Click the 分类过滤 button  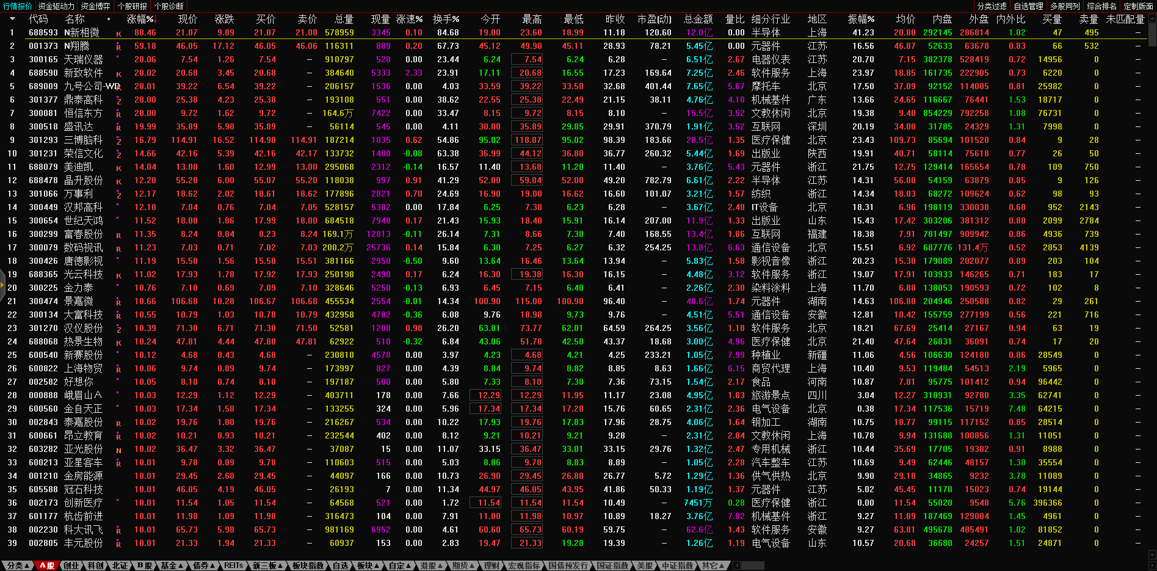coord(992,6)
